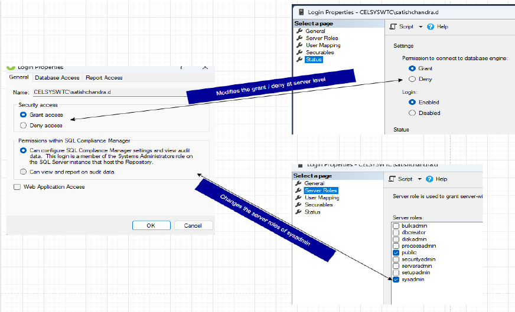Switch to the General tab
The height and width of the screenshot is (312, 515).
click(x=19, y=77)
